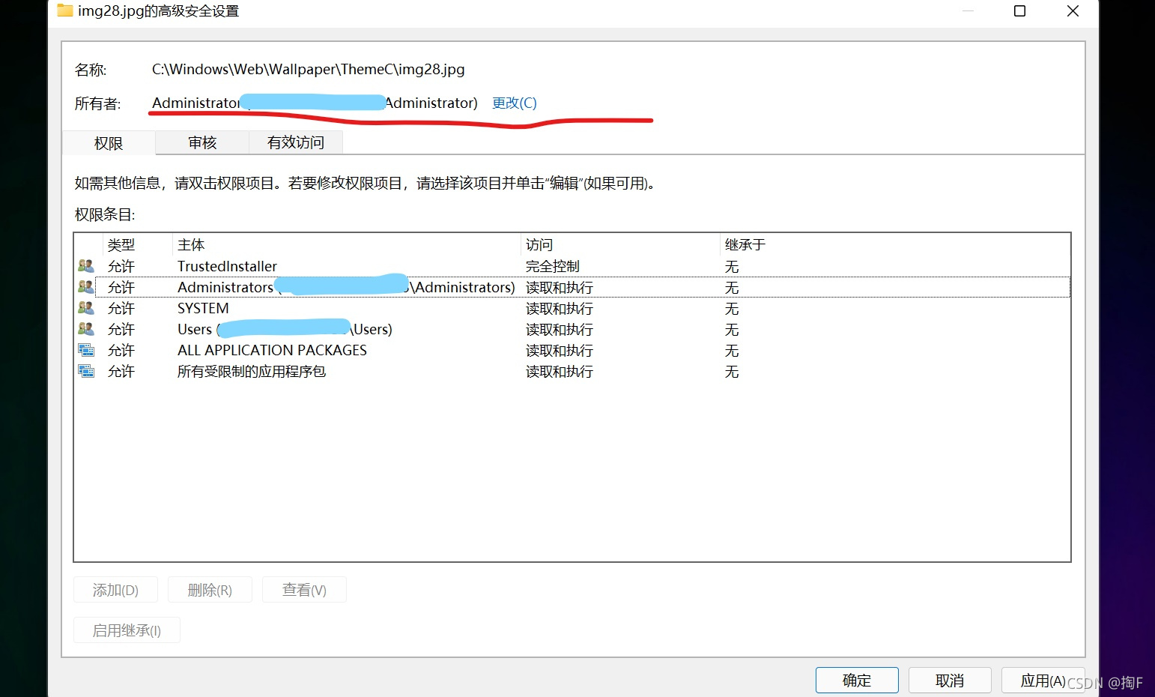1155x697 pixels.
Task: Click the 启用继承(I) button
Action: tap(127, 630)
